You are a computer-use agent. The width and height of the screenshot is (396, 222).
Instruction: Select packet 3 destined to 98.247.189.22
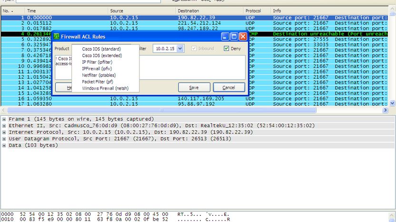[195, 28]
